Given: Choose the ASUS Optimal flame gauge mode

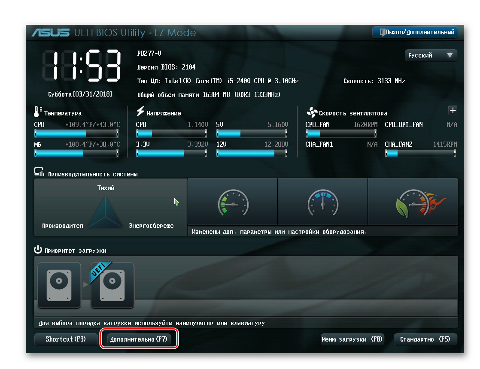Looking at the screenshot, I should point(413,202).
